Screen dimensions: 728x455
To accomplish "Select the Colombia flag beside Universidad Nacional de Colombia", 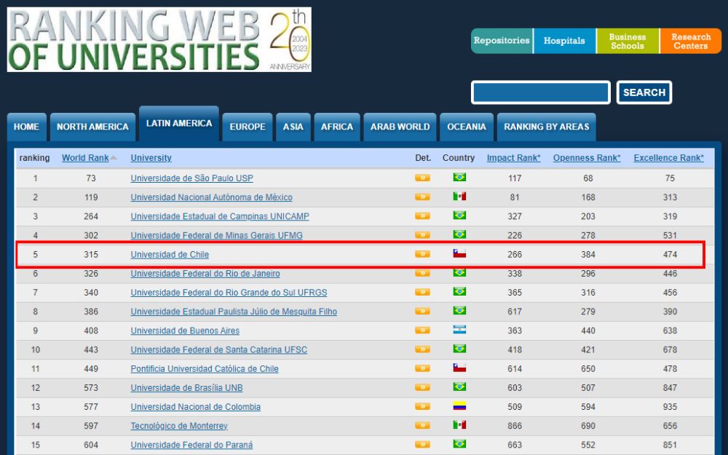I will tap(458, 406).
